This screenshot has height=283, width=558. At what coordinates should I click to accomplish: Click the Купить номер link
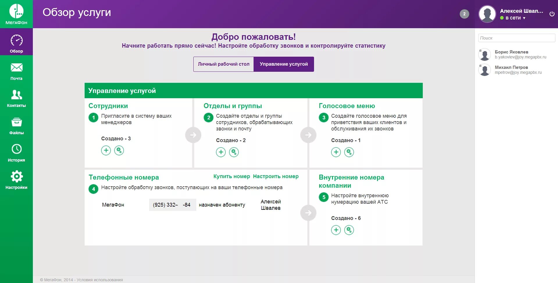tap(231, 176)
